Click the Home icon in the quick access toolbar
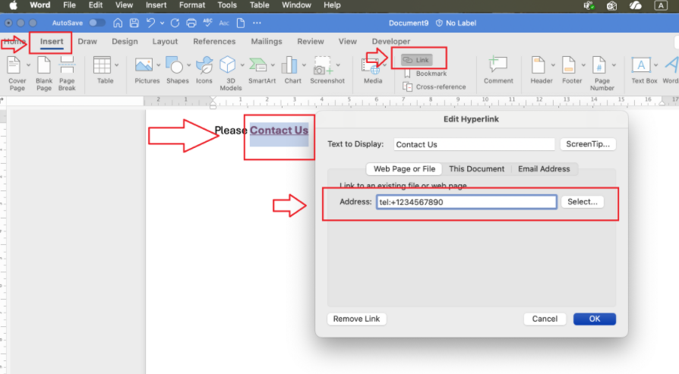 pyautogui.click(x=118, y=23)
